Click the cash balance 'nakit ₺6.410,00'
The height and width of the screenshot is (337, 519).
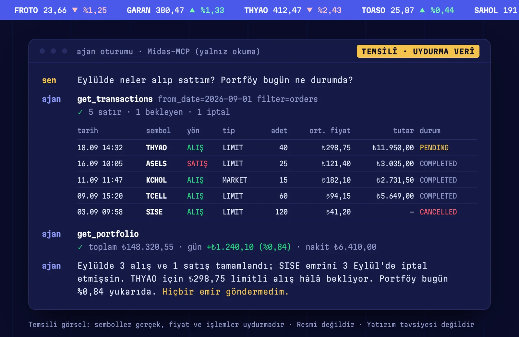pos(341,247)
